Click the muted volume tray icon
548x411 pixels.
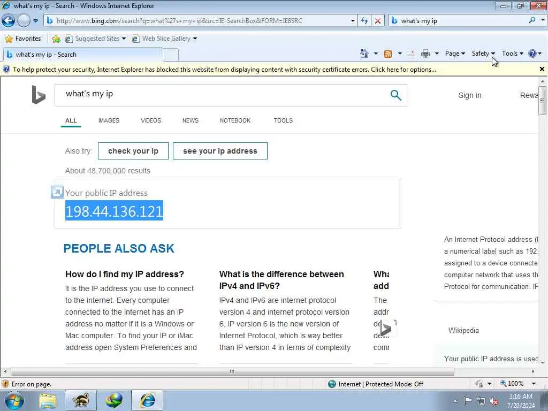(494, 401)
